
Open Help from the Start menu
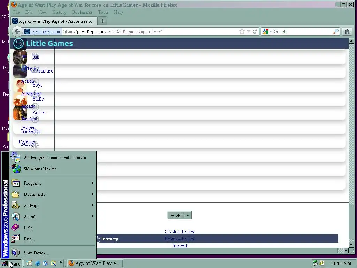coord(53,228)
